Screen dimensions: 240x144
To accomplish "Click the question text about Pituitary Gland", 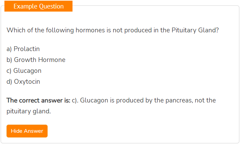I will [x=113, y=30].
